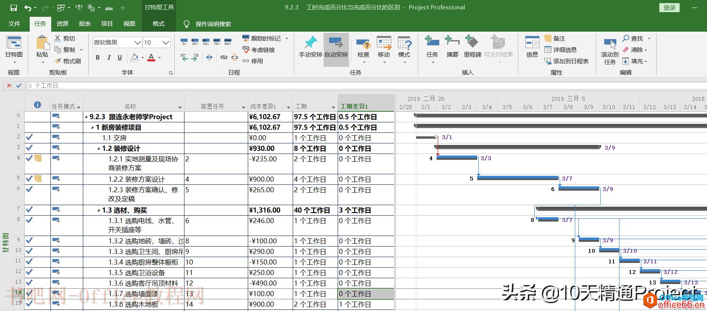Open task Information dialog
This screenshot has width=707, height=311.
pyautogui.click(x=532, y=47)
